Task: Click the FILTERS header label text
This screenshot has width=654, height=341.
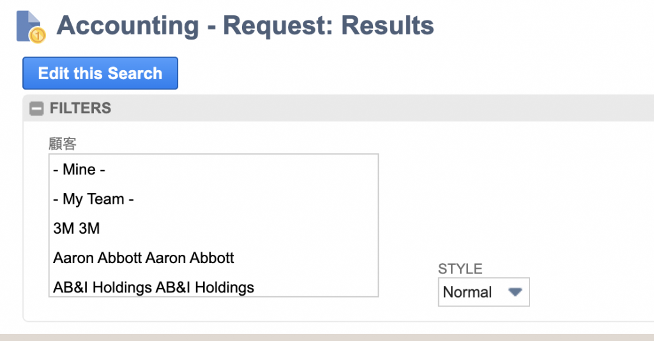Action: [80, 109]
